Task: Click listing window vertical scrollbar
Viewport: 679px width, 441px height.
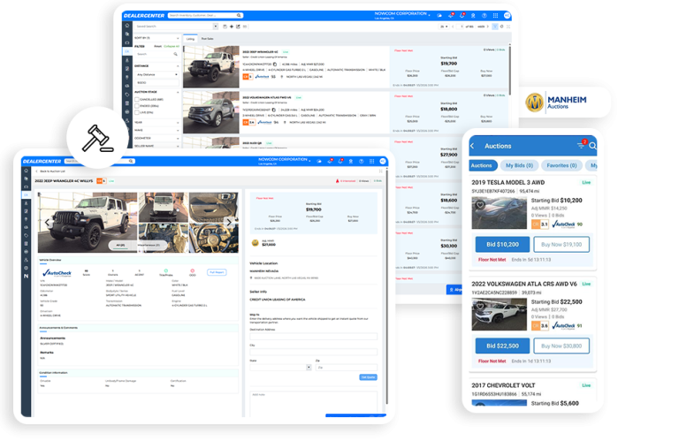Action: (x=509, y=69)
